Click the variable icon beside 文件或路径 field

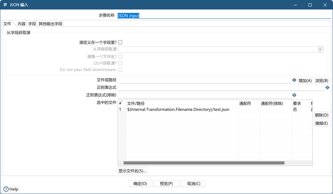pos(294,80)
